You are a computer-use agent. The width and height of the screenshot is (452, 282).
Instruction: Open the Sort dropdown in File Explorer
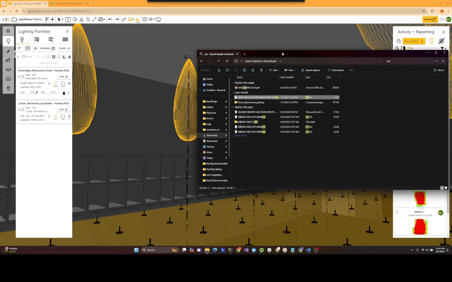tap(274, 70)
